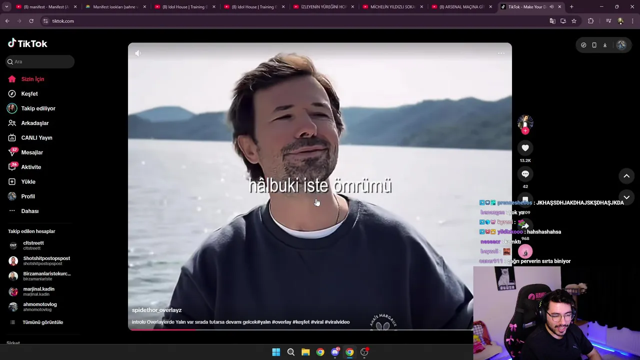Viewport: 640px width, 360px height.
Task: Open tab search dropdown arrow
Action: point(6,7)
